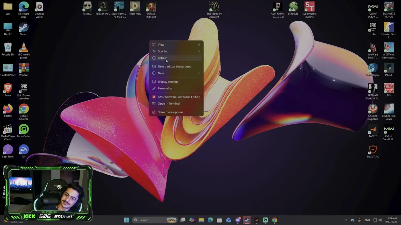
Task: Select the Supermarket Together icon
Action: [309, 10]
